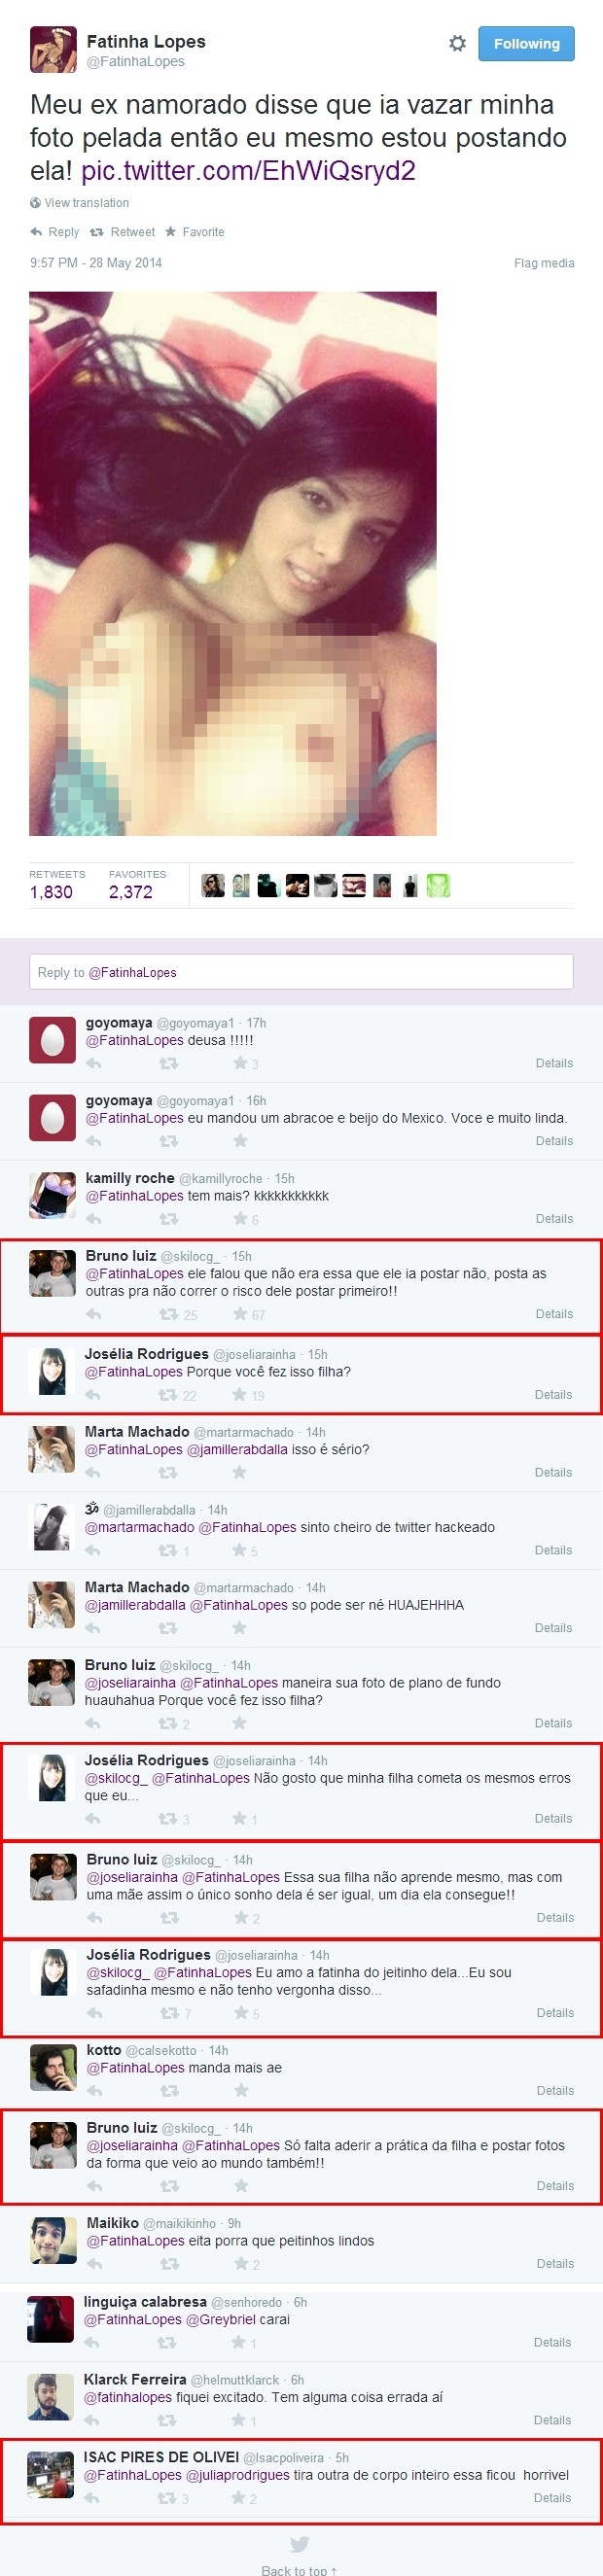The width and height of the screenshot is (603, 2576).
Task: Open the gear settings dropdown near Following
Action: (457, 44)
